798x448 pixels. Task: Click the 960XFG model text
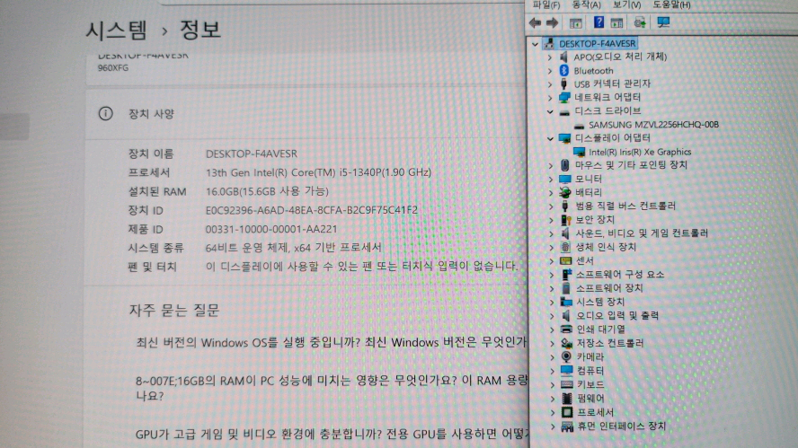click(x=113, y=67)
